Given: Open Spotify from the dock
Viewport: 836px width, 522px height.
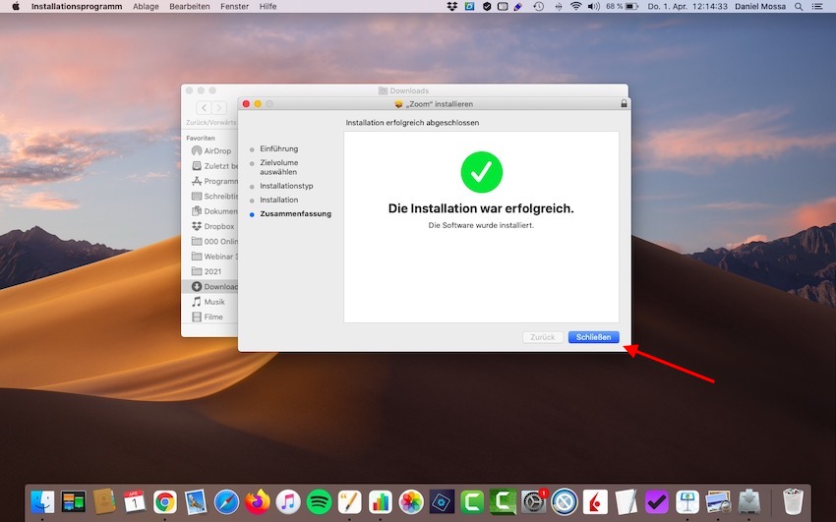Looking at the screenshot, I should point(318,501).
